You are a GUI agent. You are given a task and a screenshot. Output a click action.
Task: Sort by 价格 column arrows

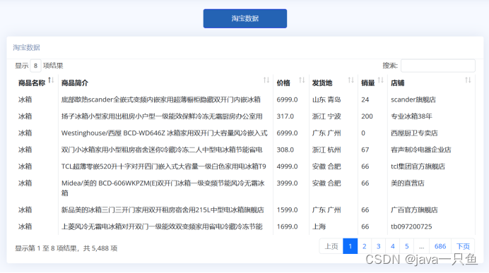[302, 80]
